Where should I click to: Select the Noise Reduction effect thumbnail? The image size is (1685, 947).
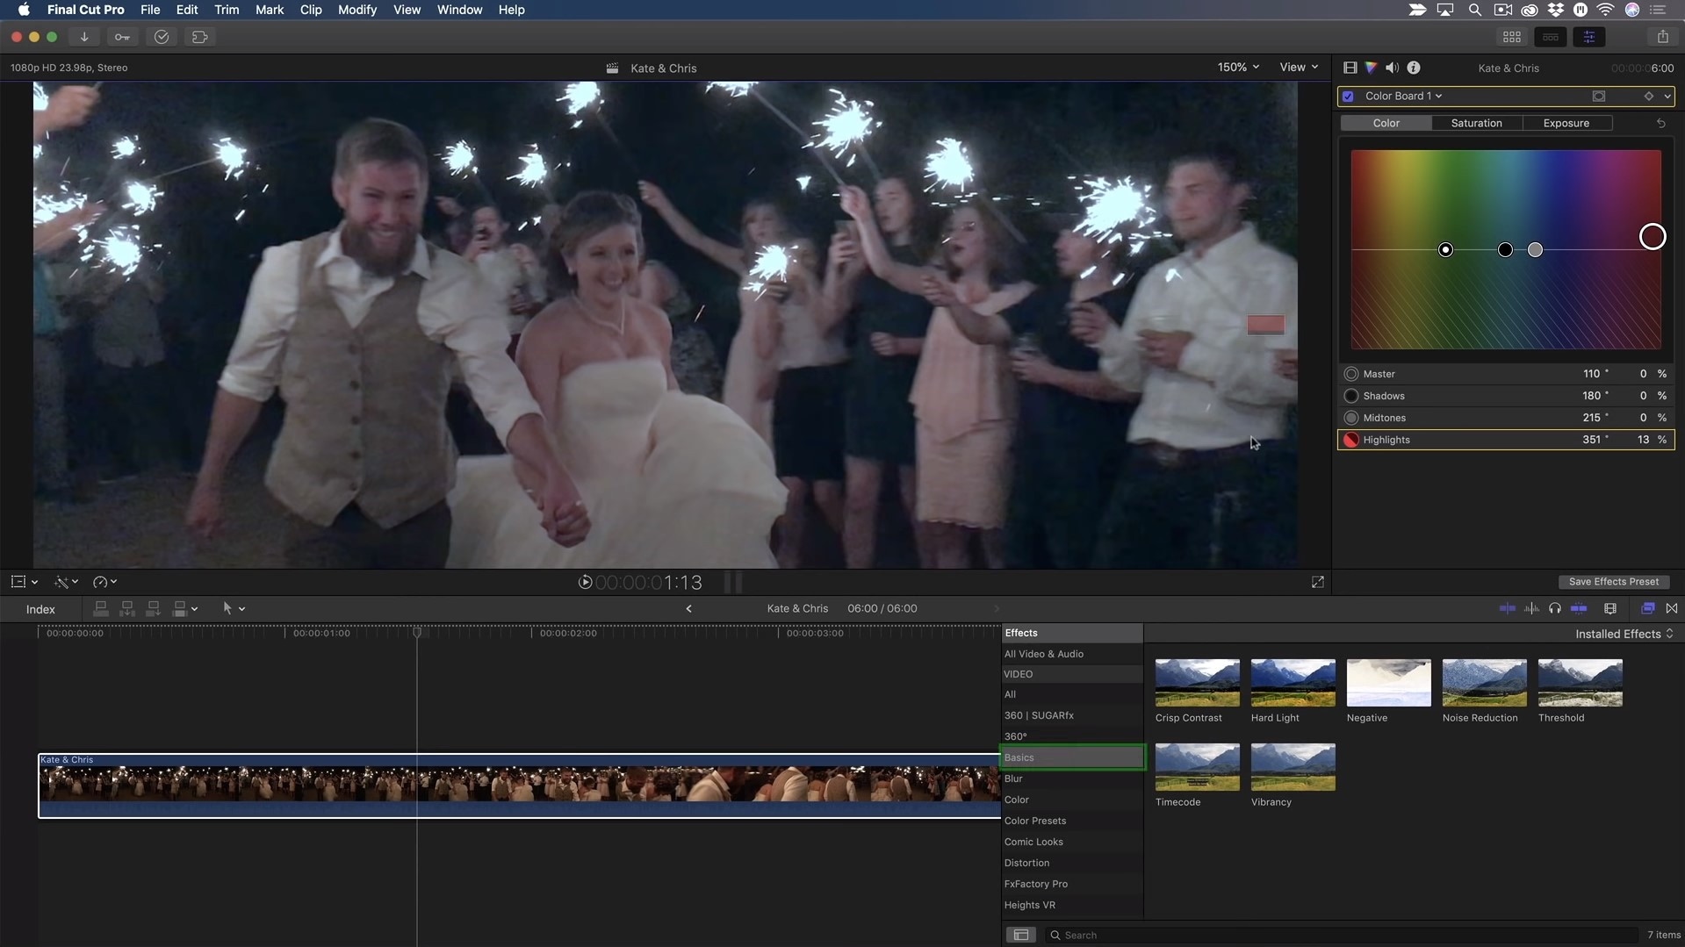(1484, 683)
